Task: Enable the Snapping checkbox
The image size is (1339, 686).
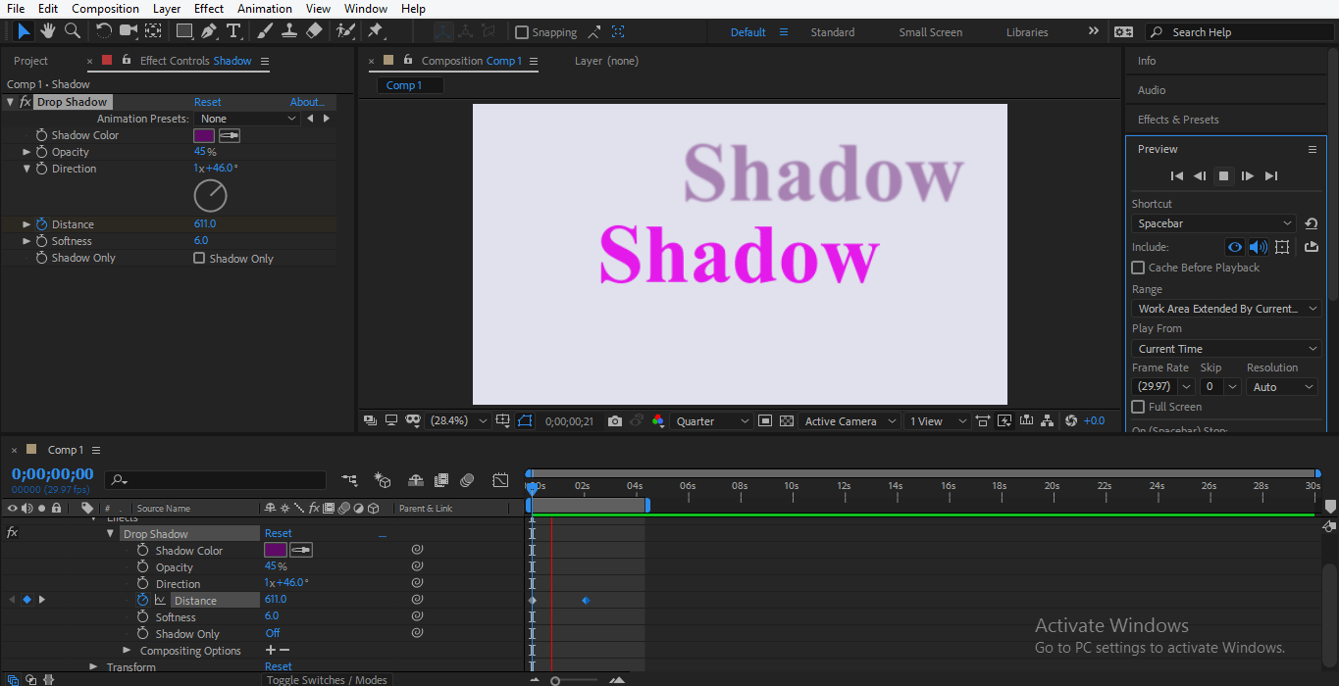Action: (522, 32)
